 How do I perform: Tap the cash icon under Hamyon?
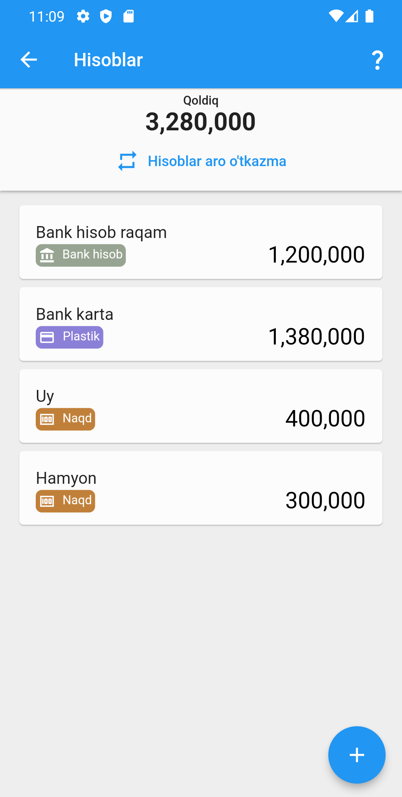(47, 501)
